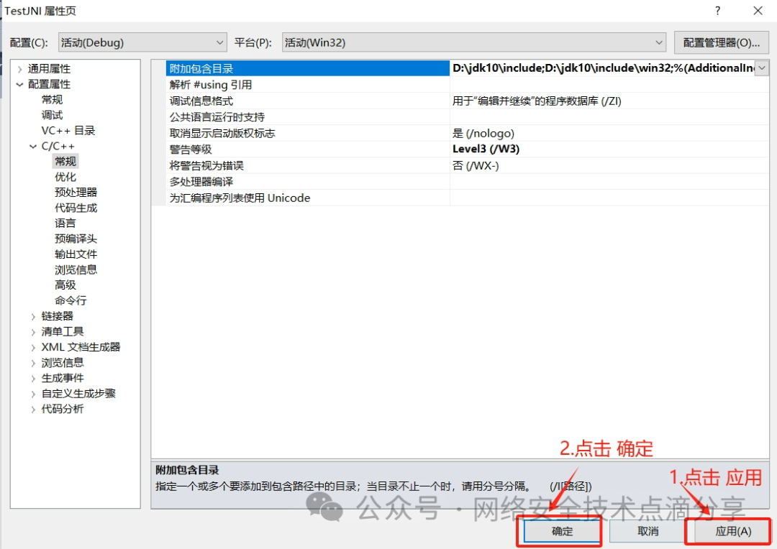
Task: Expand the 链接器 tree node
Action: (x=33, y=316)
